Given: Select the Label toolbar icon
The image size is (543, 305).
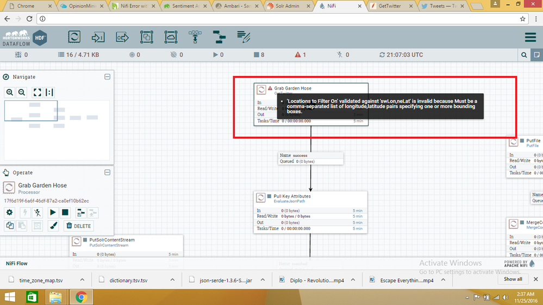Looking at the screenshot, I should click(x=244, y=37).
